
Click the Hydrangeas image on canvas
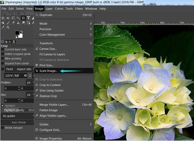tap(144, 82)
